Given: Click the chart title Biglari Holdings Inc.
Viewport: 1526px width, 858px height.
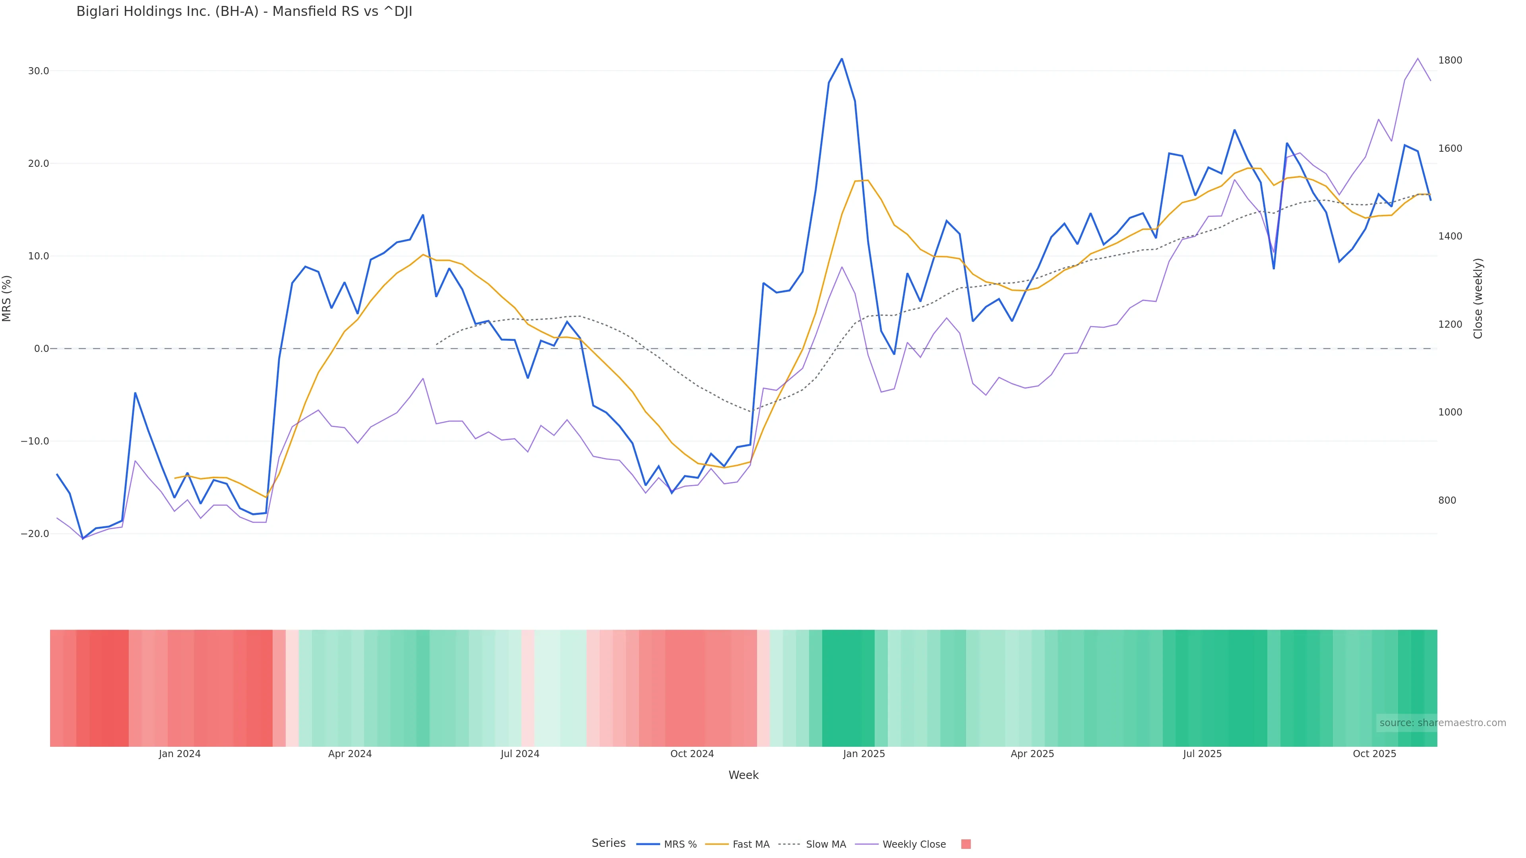Looking at the screenshot, I should point(244,12).
